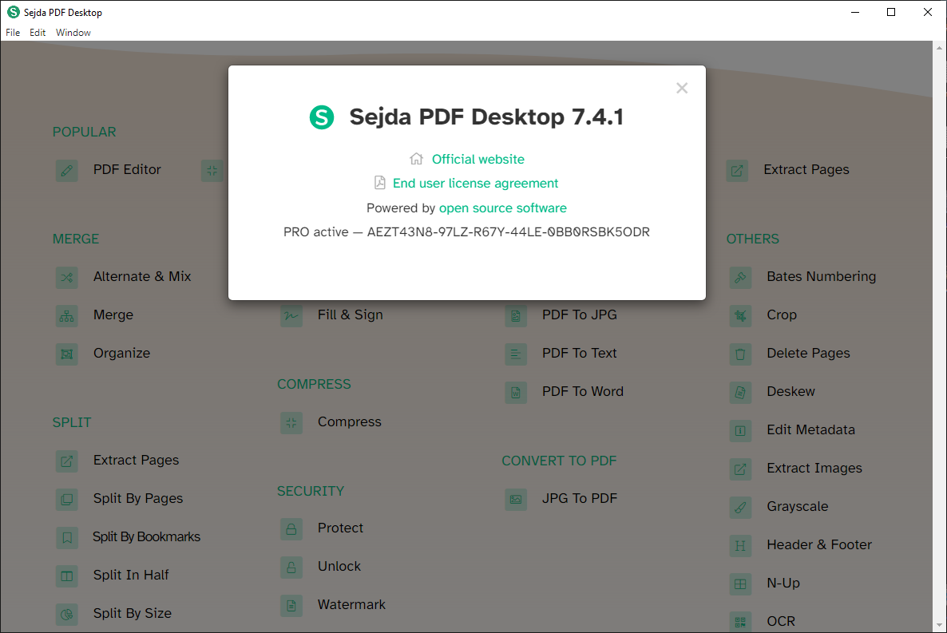
Task: Choose the Merge tool label
Action: pos(113,315)
